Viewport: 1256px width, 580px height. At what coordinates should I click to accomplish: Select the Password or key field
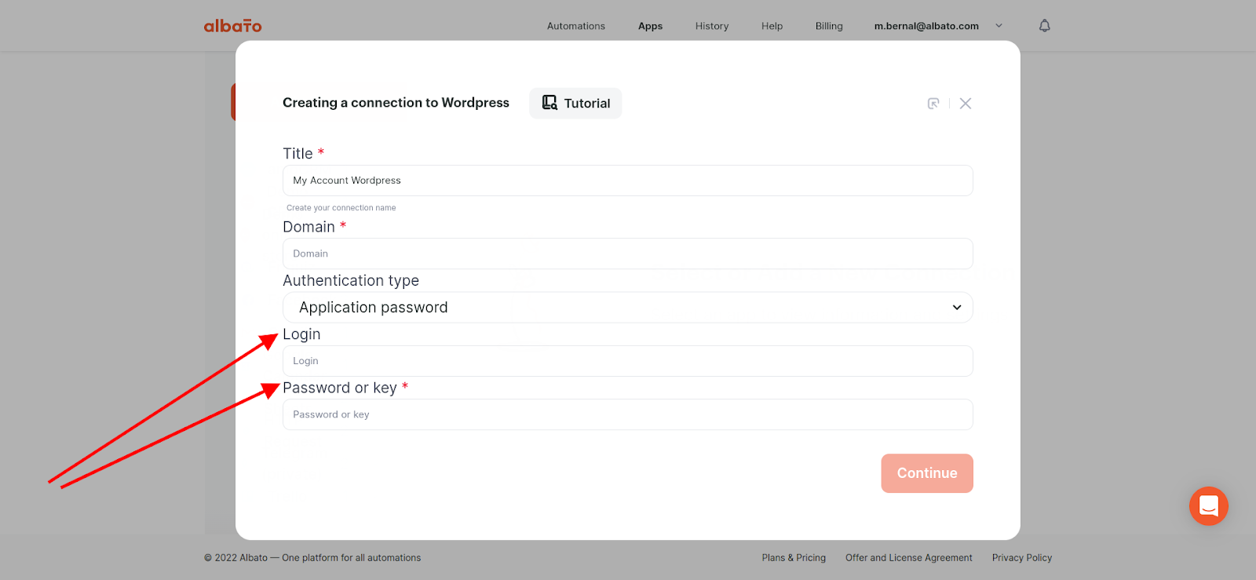click(627, 414)
